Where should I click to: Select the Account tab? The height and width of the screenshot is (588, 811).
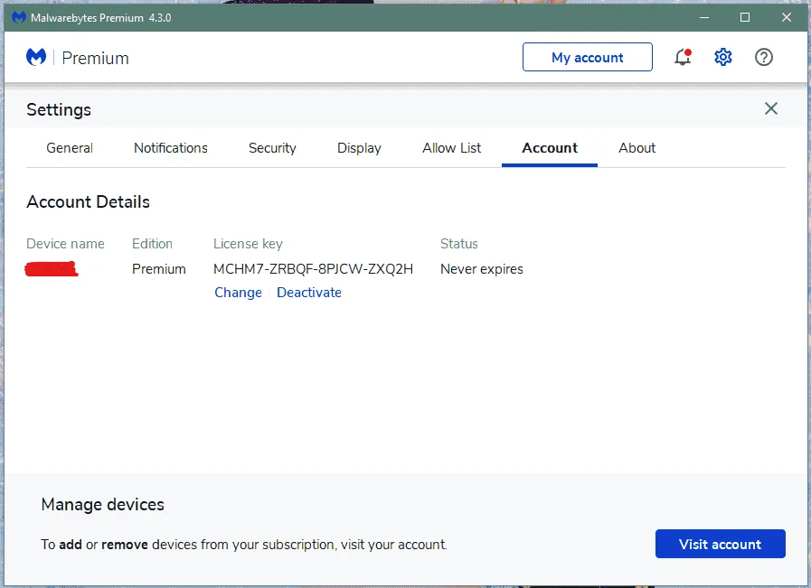[x=550, y=148]
